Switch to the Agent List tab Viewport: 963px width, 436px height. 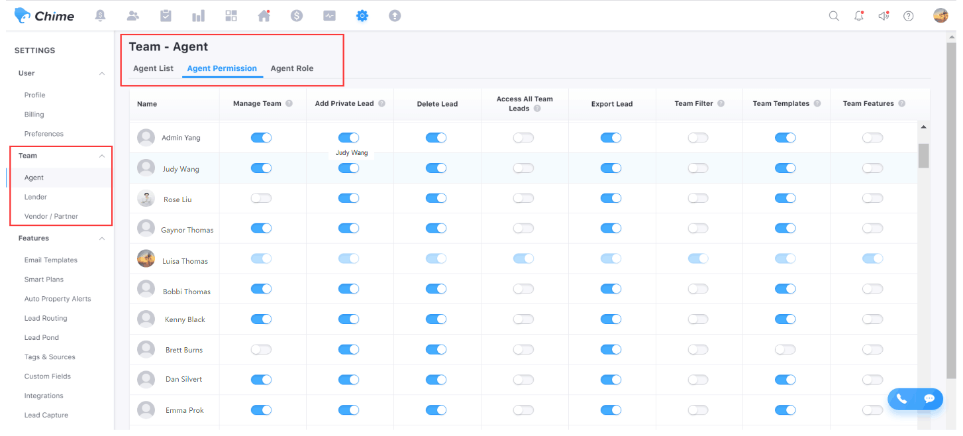coord(153,68)
